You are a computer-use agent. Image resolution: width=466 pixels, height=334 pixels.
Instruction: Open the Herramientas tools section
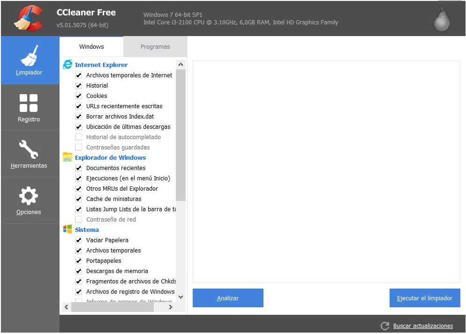tap(30, 154)
